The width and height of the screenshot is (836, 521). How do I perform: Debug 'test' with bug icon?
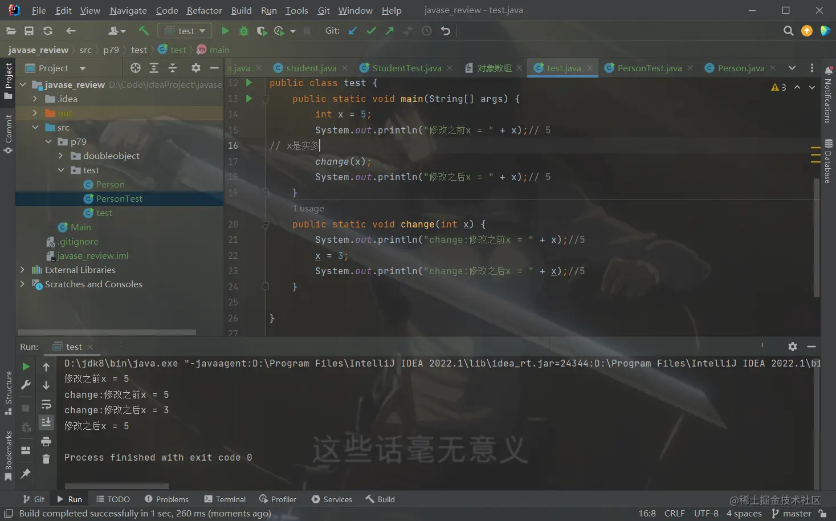click(x=244, y=31)
